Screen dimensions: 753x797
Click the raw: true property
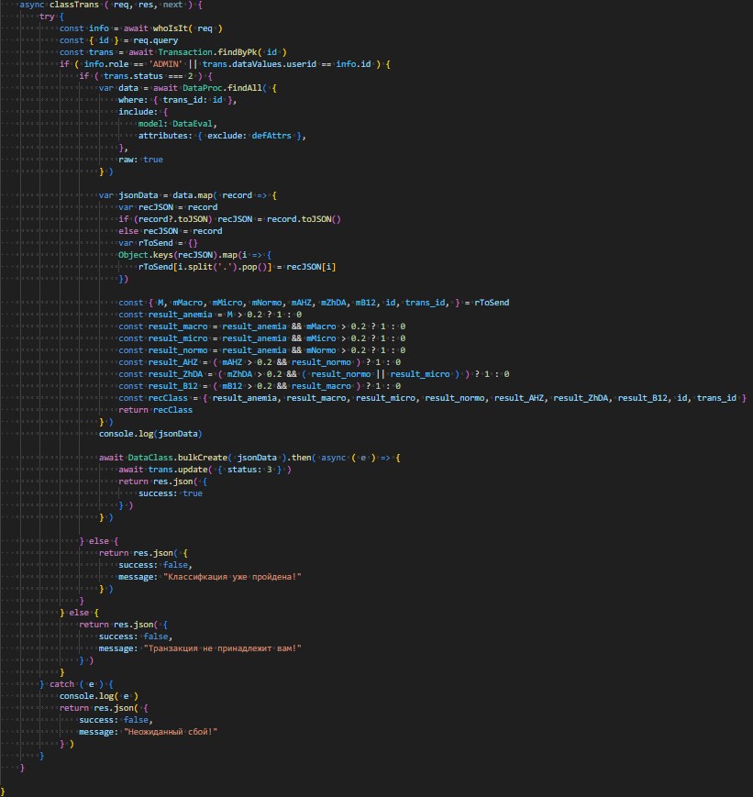point(141,160)
